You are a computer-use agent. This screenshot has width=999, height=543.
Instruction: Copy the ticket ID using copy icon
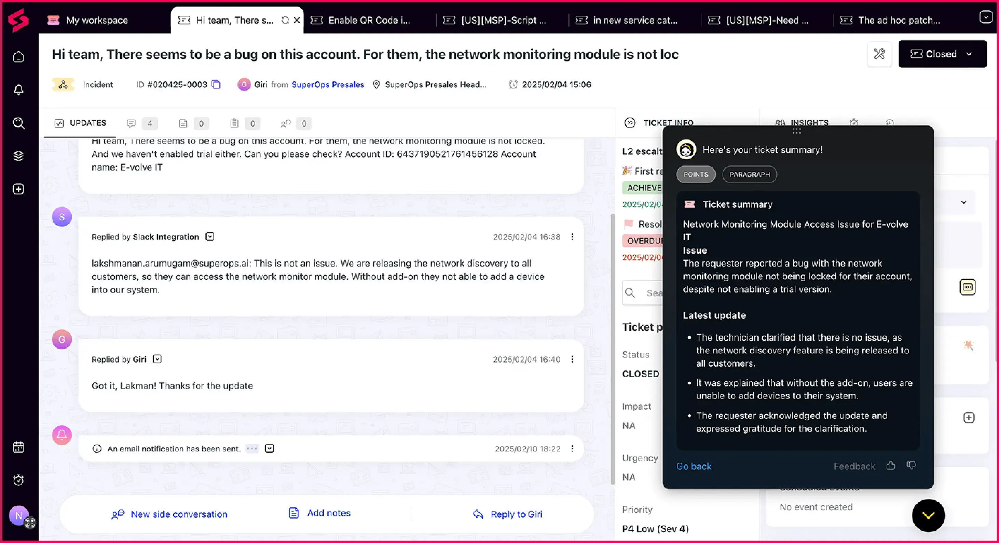pyautogui.click(x=216, y=84)
